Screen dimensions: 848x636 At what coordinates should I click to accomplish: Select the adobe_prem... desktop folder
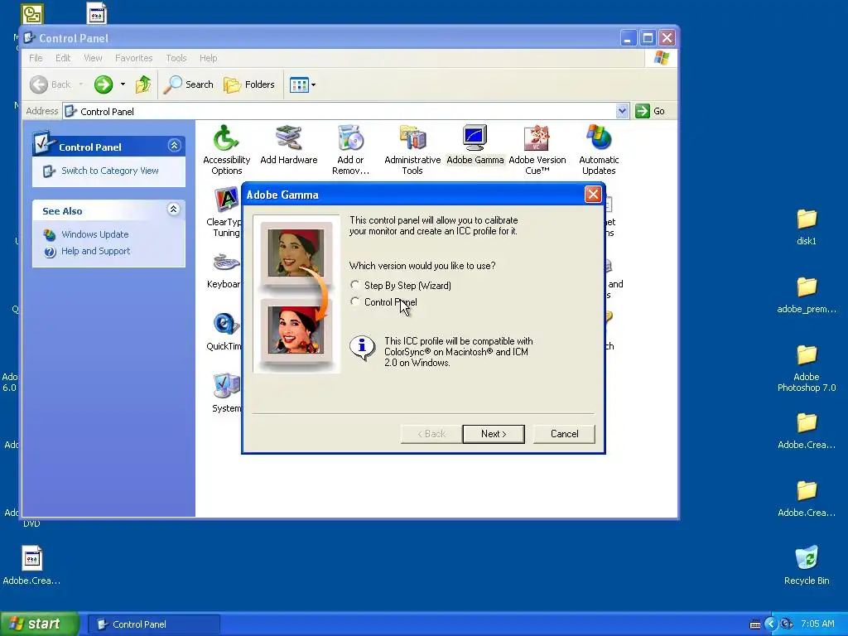(807, 296)
